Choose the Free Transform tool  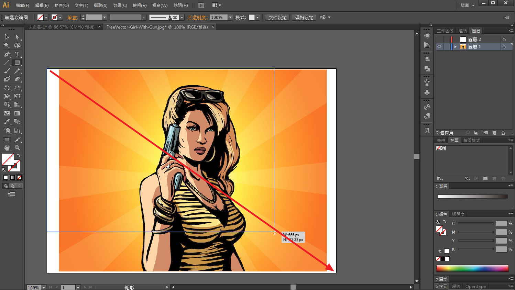tap(17, 96)
